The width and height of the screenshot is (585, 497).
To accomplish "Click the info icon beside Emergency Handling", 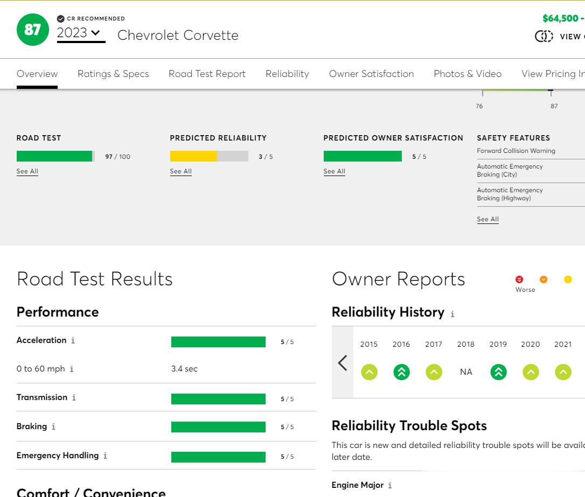I will click(105, 456).
